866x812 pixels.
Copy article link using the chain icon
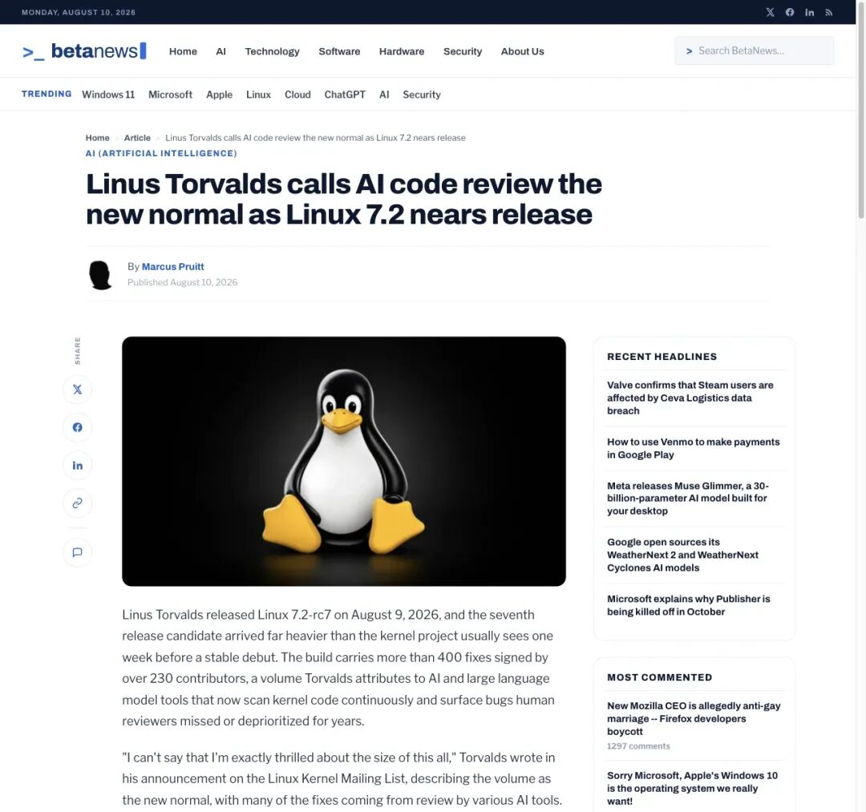coord(77,503)
